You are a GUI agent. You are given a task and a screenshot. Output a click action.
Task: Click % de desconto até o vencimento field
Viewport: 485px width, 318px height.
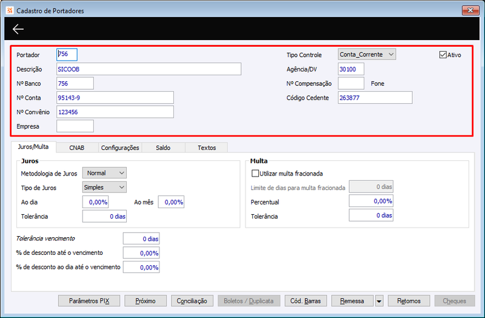[141, 252]
